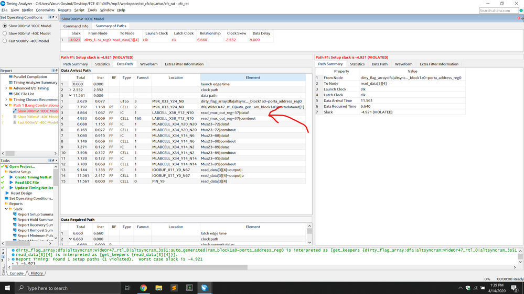524x294 pixels.
Task: Click the Update Timing Netlist play icon
Action: [11, 188]
